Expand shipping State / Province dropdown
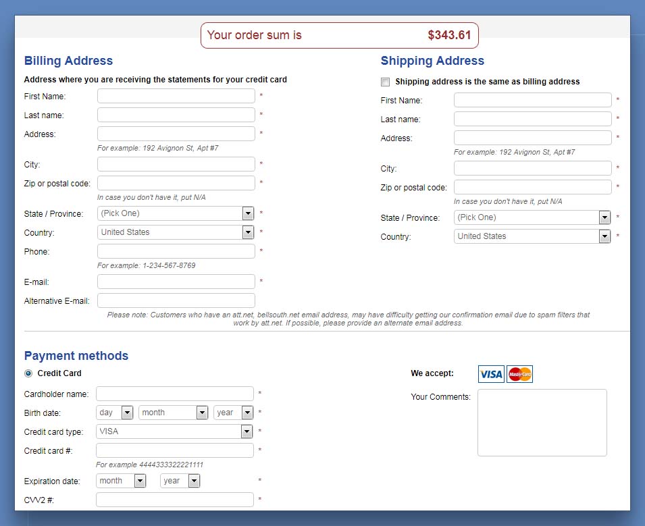This screenshot has width=645, height=526. [x=532, y=217]
